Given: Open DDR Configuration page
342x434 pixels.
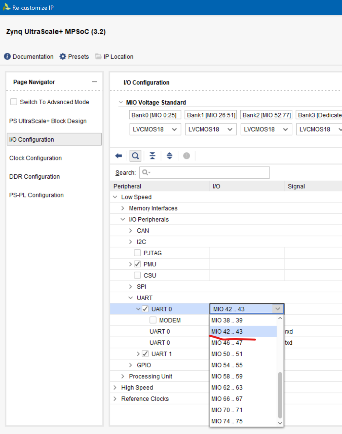Looking at the screenshot, I should click(34, 176).
